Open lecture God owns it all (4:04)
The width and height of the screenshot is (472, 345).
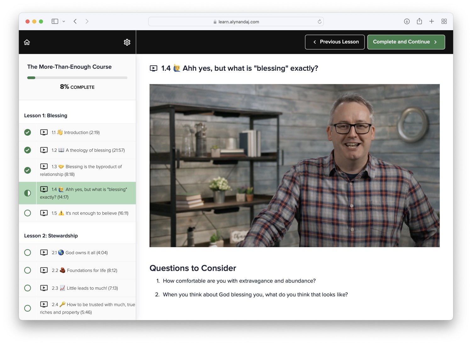(x=77, y=253)
